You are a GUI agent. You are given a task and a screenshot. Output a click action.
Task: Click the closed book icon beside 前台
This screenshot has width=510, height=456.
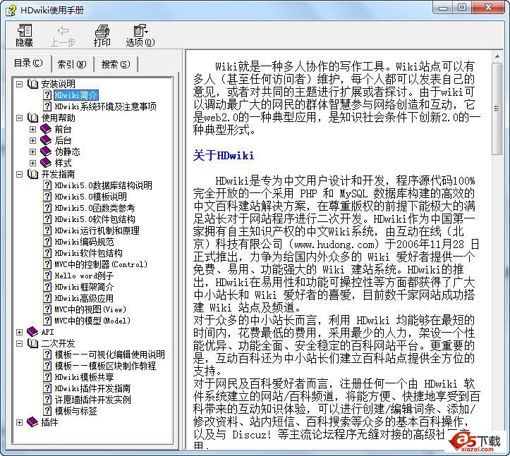pos(47,129)
